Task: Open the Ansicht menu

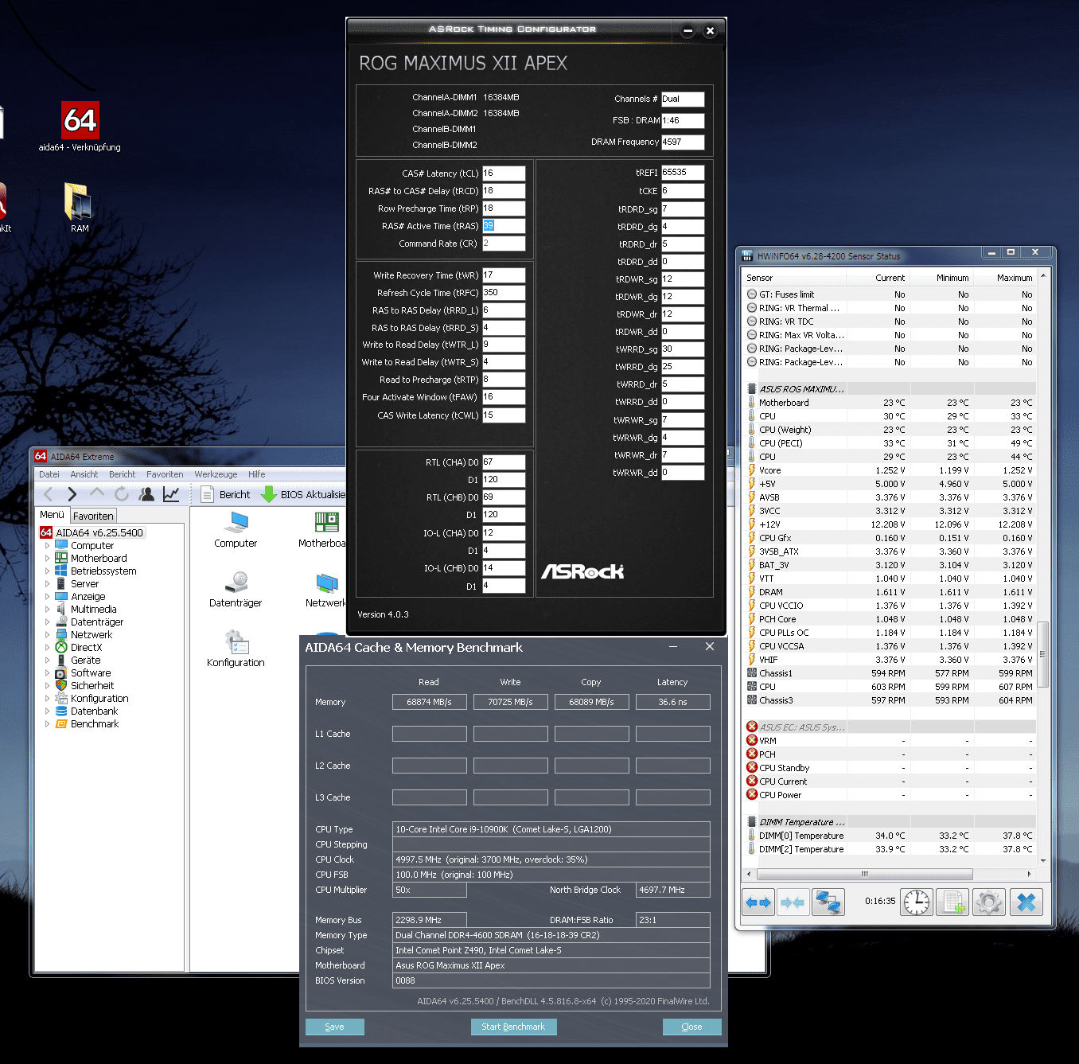Action: [84, 474]
